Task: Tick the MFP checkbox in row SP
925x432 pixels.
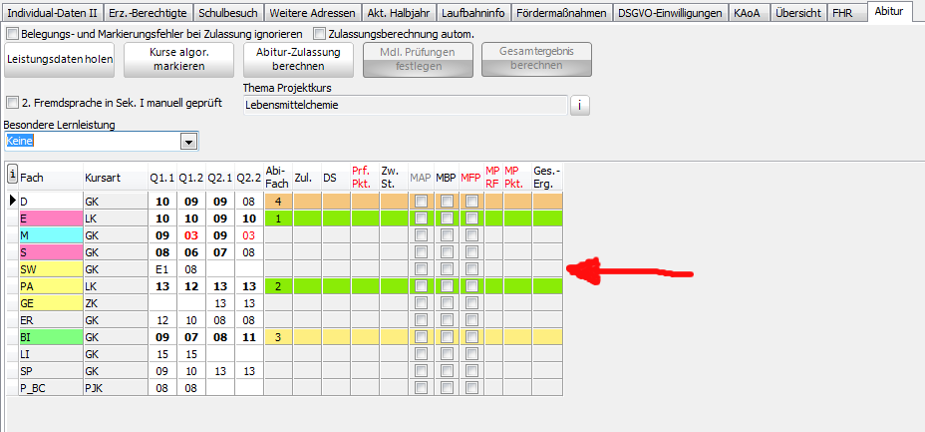Action: (x=471, y=371)
